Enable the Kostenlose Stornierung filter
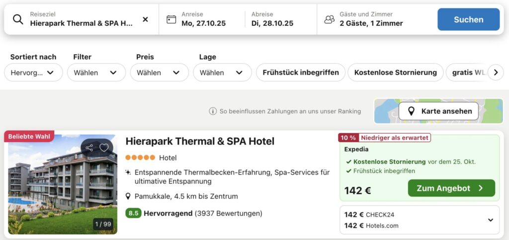This screenshot has height=240, width=509. pos(395,73)
